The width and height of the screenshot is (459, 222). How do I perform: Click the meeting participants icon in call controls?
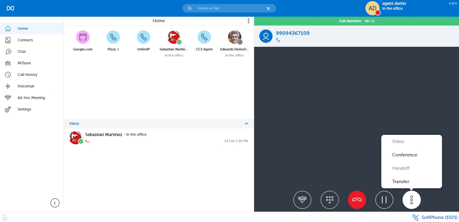click(302, 200)
